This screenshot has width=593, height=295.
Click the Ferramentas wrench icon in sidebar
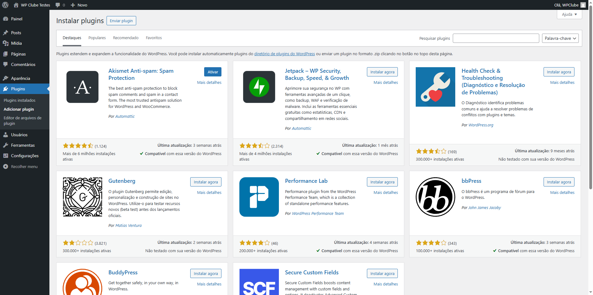(x=6, y=145)
